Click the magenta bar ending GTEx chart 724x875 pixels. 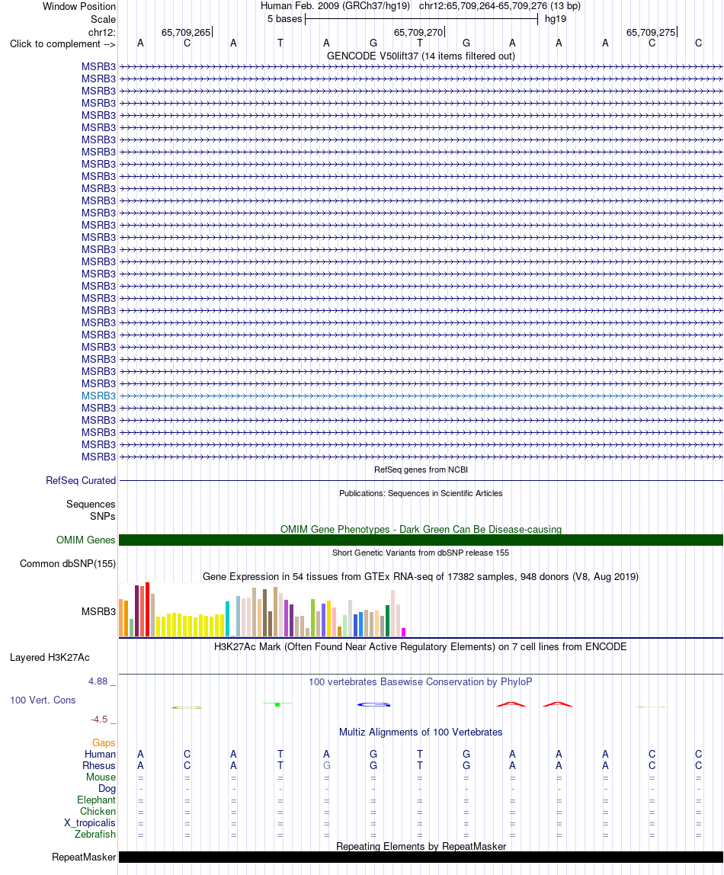[403, 633]
